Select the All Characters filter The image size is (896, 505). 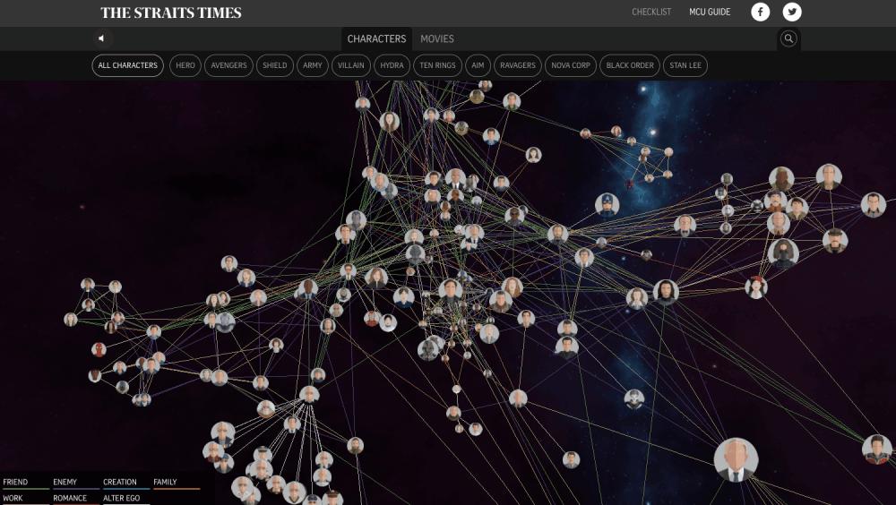[127, 65]
